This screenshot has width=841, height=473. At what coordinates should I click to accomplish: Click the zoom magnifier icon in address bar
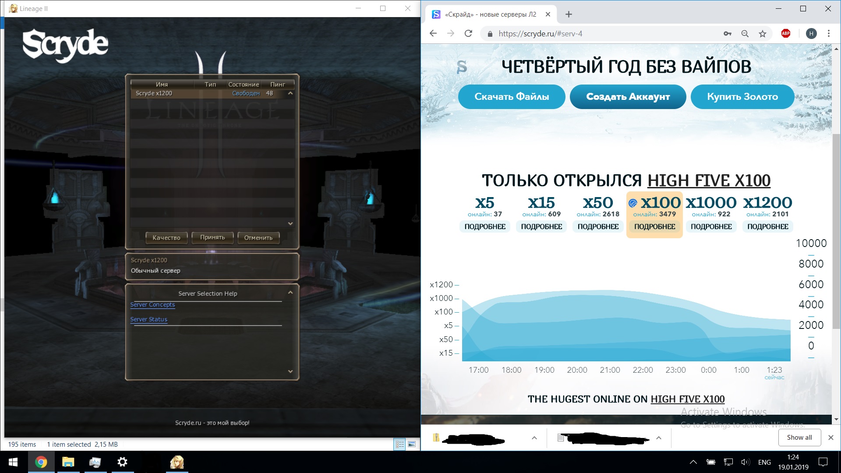pyautogui.click(x=745, y=34)
